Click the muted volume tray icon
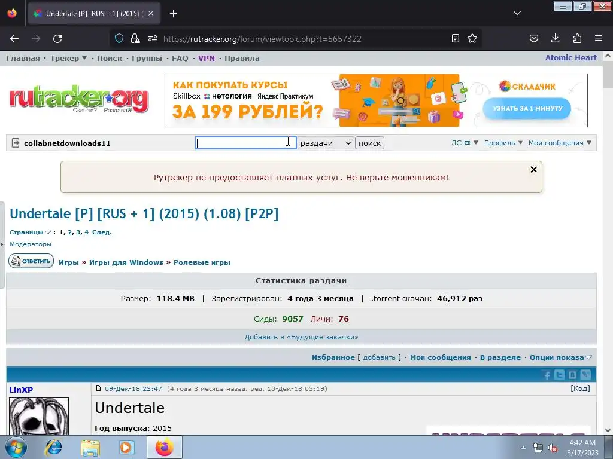Screen dimensions: 613x459 pyautogui.click(x=553, y=448)
